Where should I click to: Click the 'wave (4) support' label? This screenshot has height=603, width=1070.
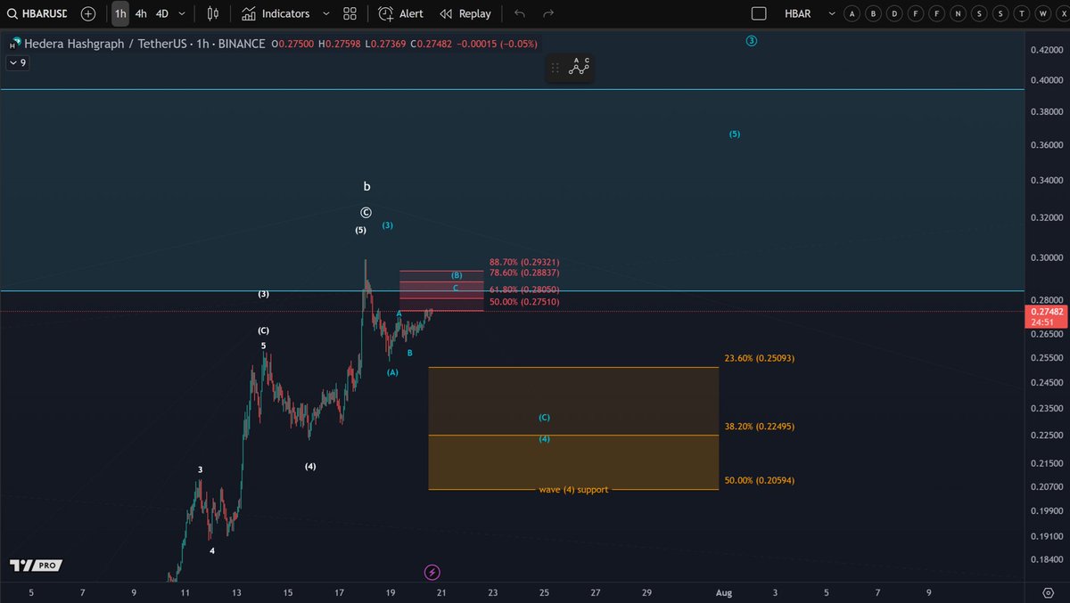point(573,490)
